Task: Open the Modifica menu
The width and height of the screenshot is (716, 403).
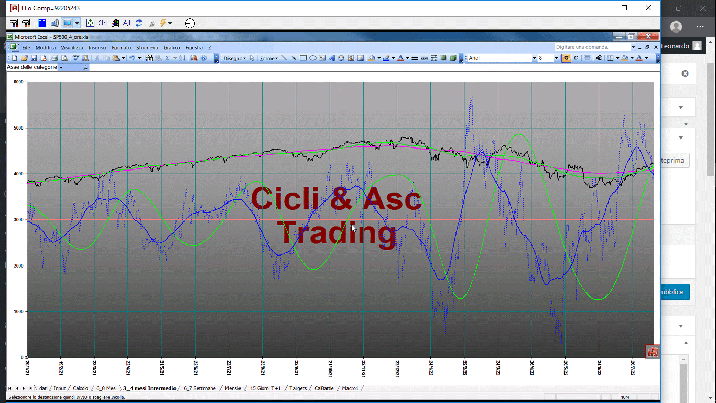Action: click(46, 48)
